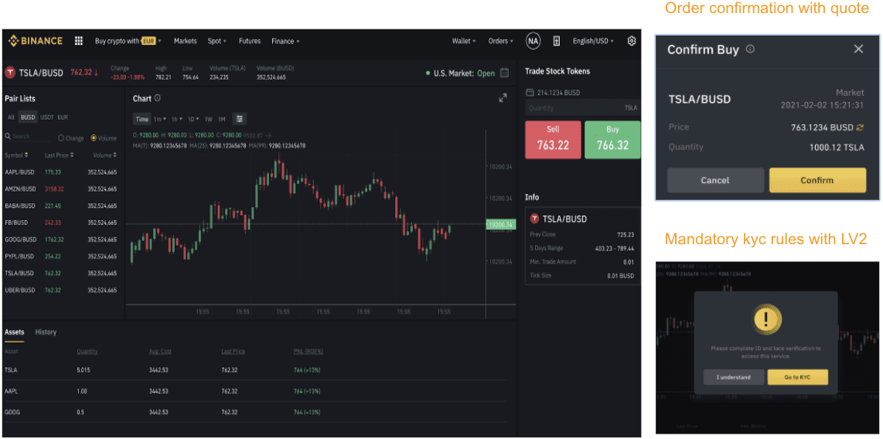Image resolution: width=883 pixels, height=439 pixels.
Task: Select GOOG/BUSD in pair list
Action: [61, 240]
